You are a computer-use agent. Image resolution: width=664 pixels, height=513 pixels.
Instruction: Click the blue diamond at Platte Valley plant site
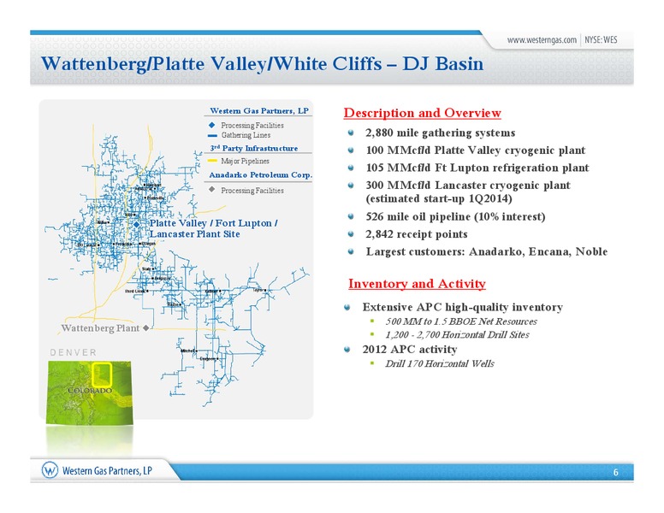(x=136, y=225)
